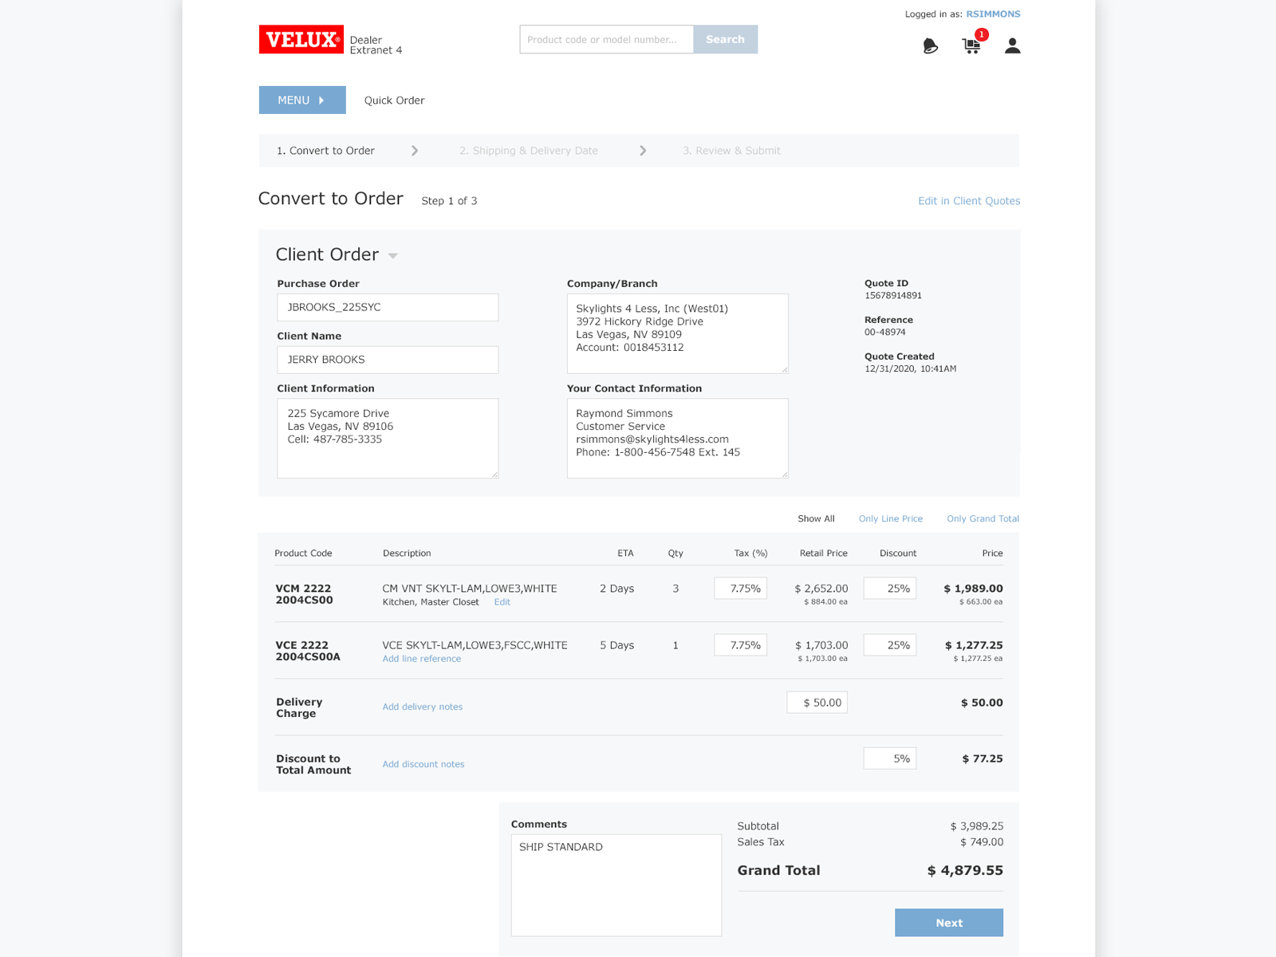
Task: Click the Search button
Action: click(725, 40)
